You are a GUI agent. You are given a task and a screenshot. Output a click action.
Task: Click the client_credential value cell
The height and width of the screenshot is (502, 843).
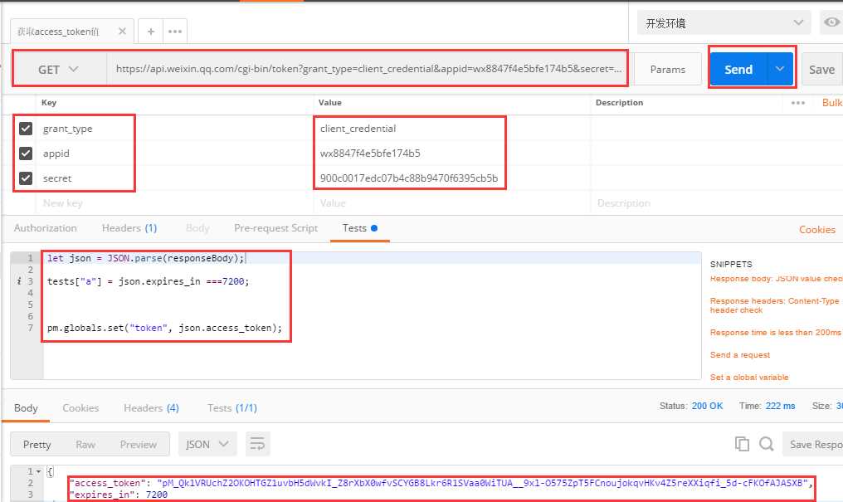click(451, 129)
